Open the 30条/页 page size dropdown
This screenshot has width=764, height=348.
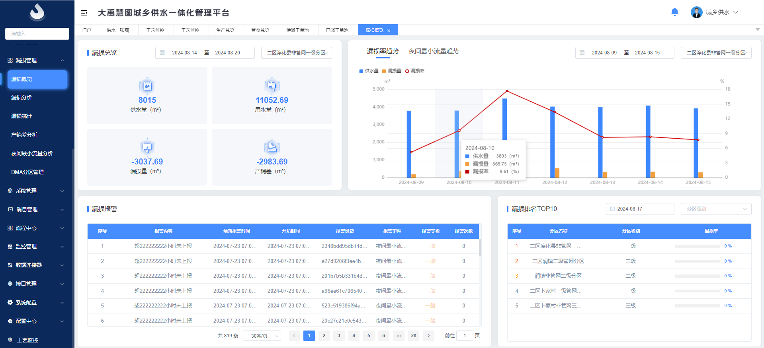click(262, 336)
